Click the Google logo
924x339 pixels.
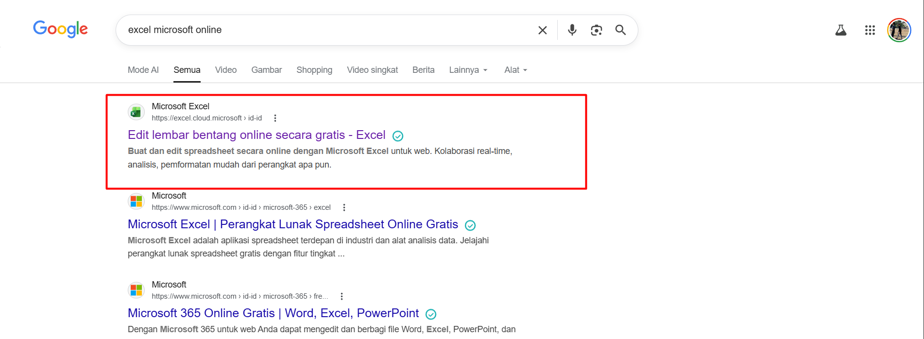tap(60, 29)
